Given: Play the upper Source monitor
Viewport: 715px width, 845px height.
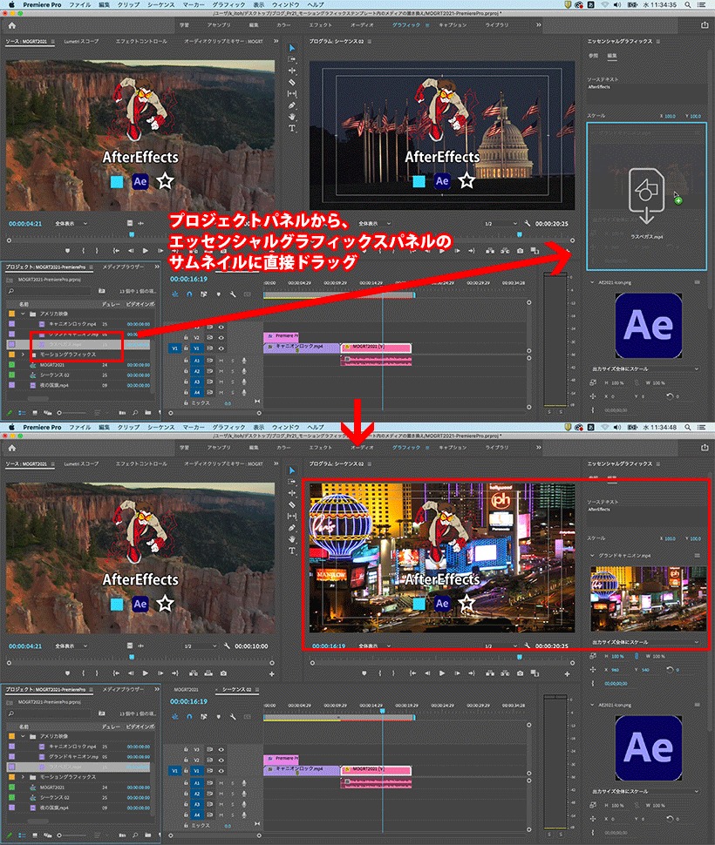Looking at the screenshot, I should (145, 251).
